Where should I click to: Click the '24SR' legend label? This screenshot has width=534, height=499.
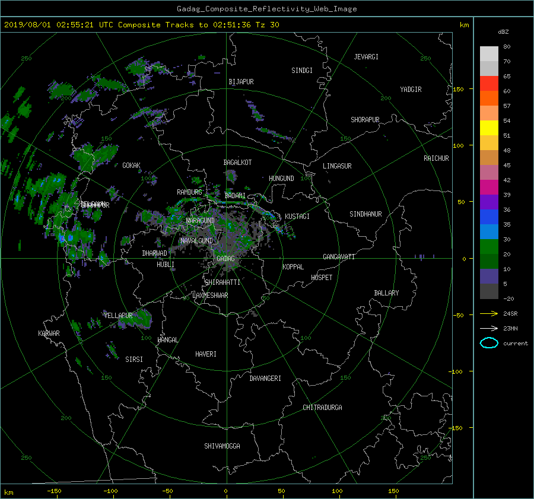(x=510, y=314)
